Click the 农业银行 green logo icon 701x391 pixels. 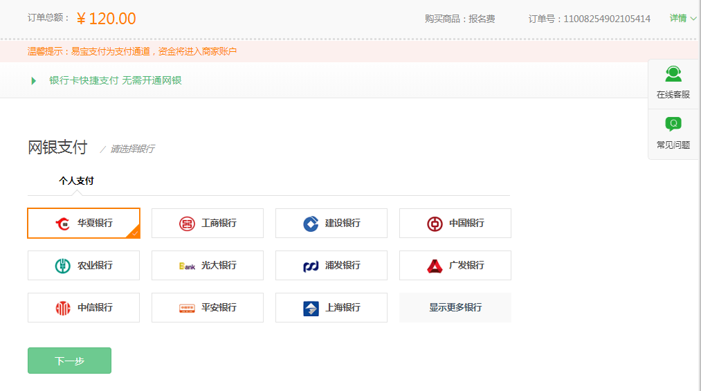(62, 266)
